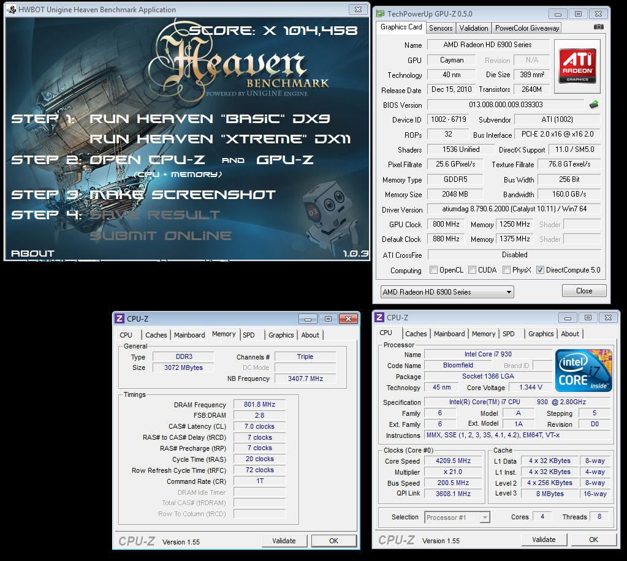Click the QPI Link 3608.1 MHz value

pyautogui.click(x=453, y=494)
